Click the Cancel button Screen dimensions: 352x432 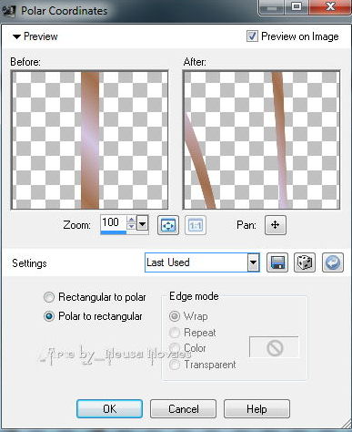[183, 409]
